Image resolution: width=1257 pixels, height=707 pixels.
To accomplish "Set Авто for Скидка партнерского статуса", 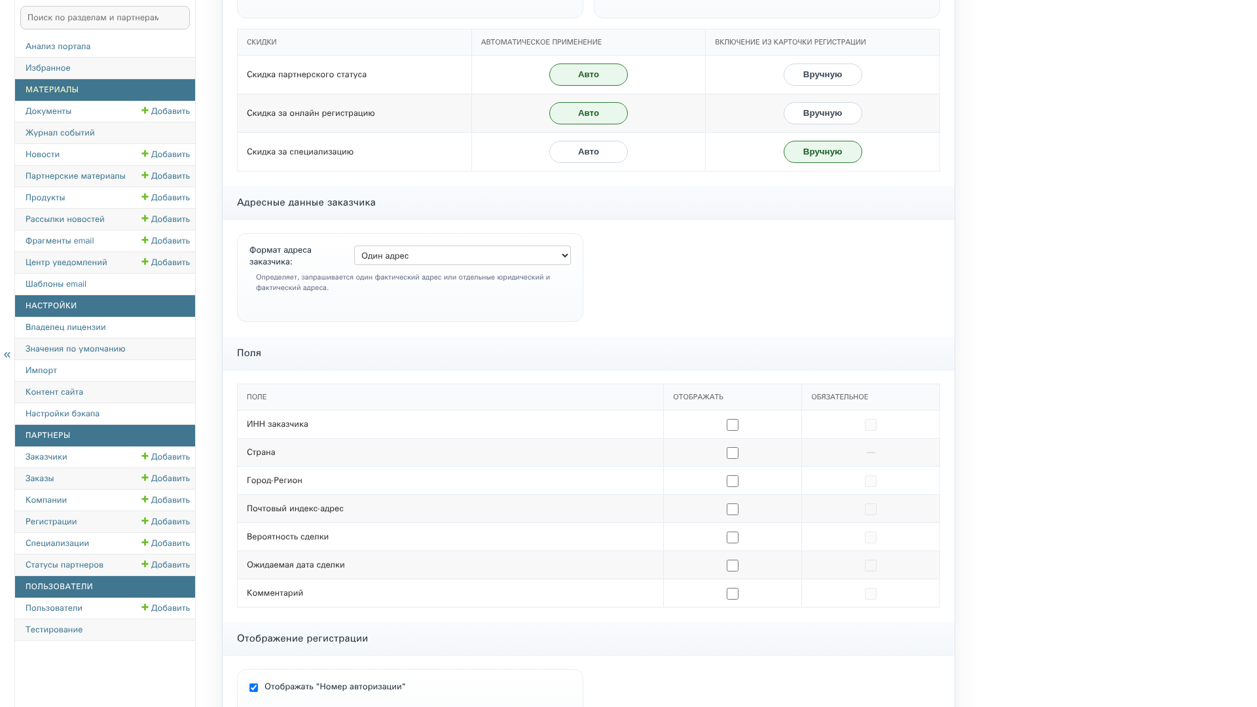I will click(588, 75).
